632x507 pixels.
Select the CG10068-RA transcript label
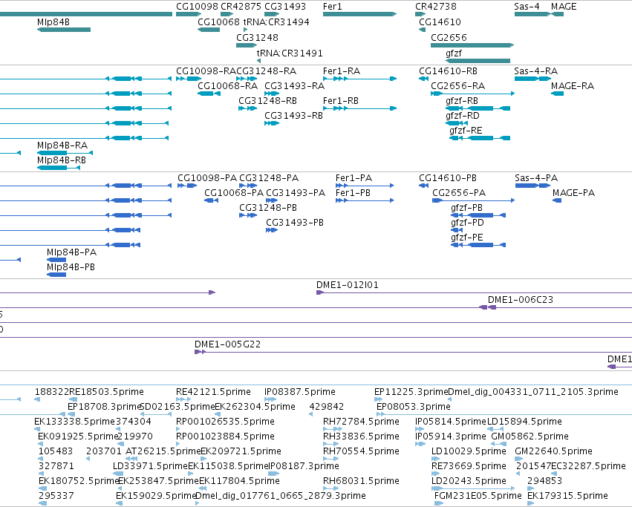point(227,86)
